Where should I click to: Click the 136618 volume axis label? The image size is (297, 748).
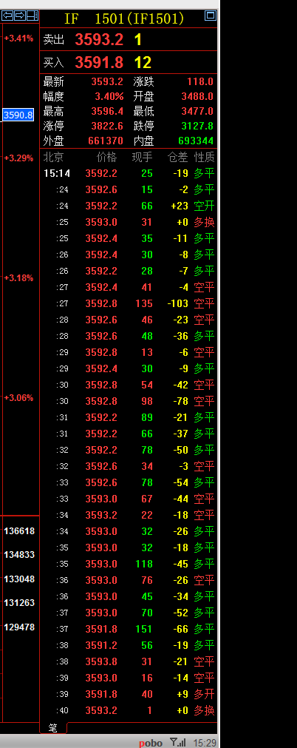[x=19, y=531]
